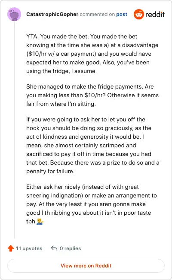
Task: Click the "commented on" header text
Action: tap(97, 14)
